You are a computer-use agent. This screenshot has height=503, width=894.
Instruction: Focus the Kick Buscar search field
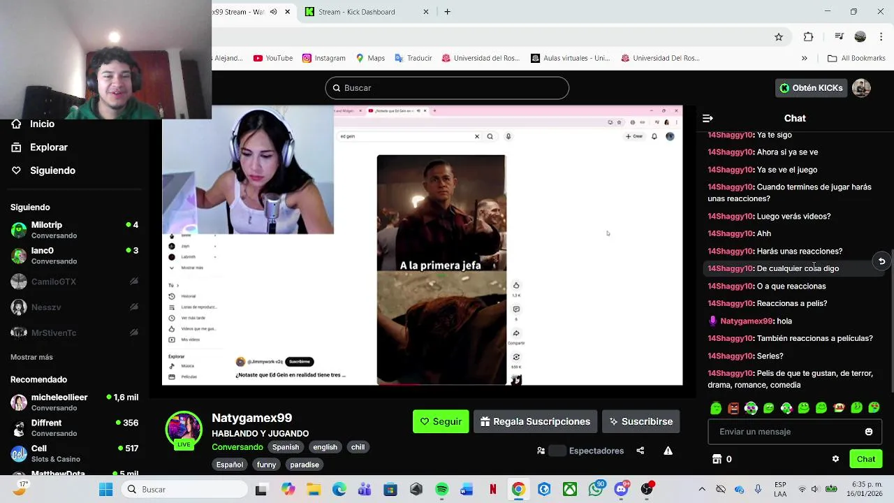click(447, 88)
